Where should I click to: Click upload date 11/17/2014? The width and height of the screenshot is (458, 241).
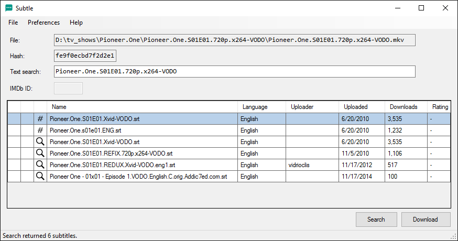357,177
